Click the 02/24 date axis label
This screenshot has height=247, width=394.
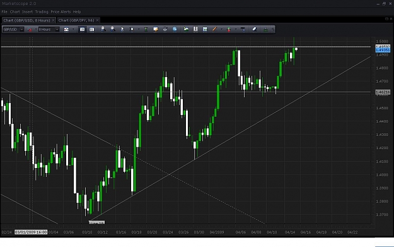[x=6, y=232]
